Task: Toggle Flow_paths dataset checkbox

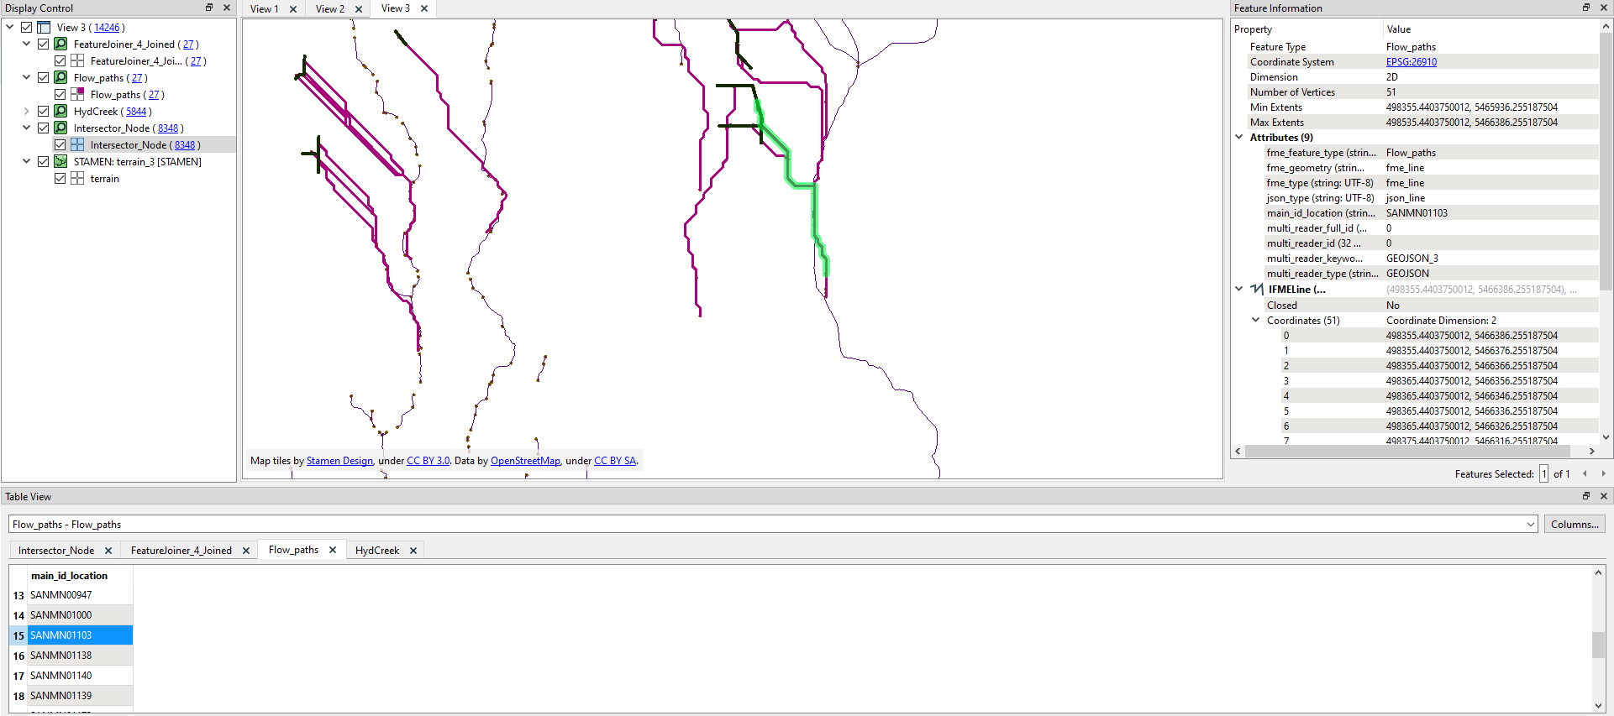Action: tap(44, 78)
